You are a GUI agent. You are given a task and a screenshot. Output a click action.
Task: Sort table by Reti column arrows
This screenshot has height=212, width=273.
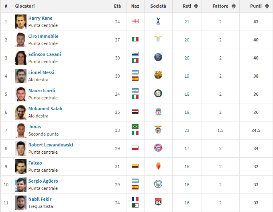(196, 6)
